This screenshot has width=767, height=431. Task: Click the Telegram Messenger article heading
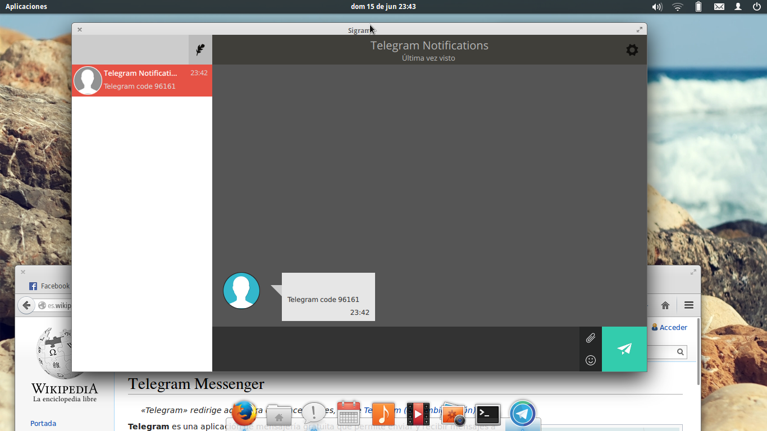click(x=196, y=384)
